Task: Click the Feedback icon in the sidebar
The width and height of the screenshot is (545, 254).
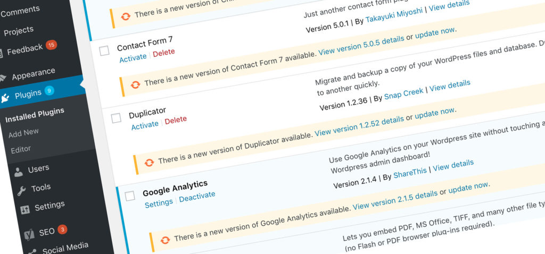Action: coord(1,53)
